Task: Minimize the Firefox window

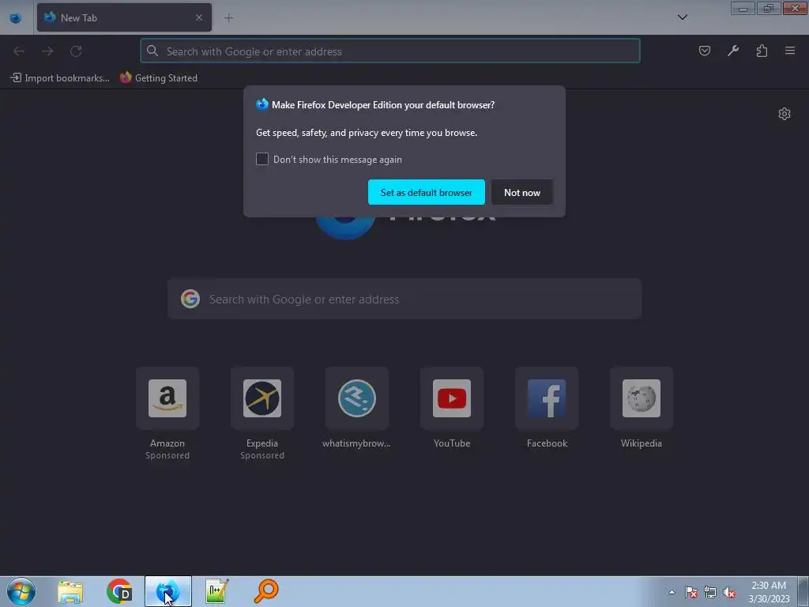Action: click(x=743, y=8)
